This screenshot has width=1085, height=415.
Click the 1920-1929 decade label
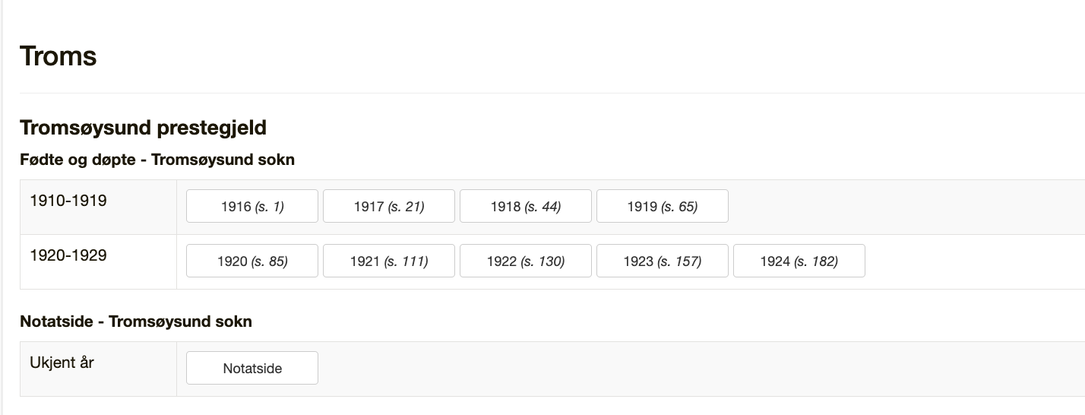(x=68, y=255)
